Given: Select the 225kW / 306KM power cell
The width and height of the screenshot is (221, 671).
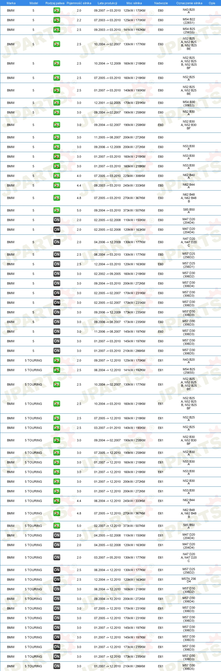Looking at the screenshot, I should pos(134,176).
